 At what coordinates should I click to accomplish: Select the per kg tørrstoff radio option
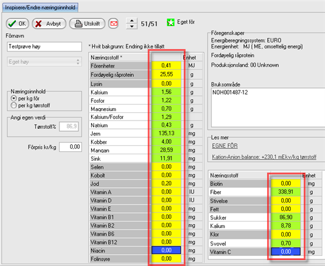[x=14, y=105]
